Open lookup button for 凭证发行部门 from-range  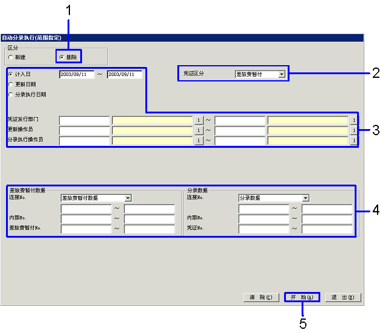pos(198,120)
